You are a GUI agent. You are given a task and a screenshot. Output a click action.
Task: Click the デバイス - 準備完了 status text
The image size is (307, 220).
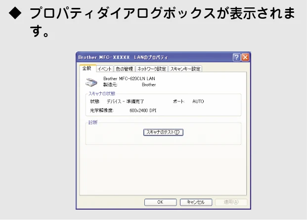(x=125, y=101)
